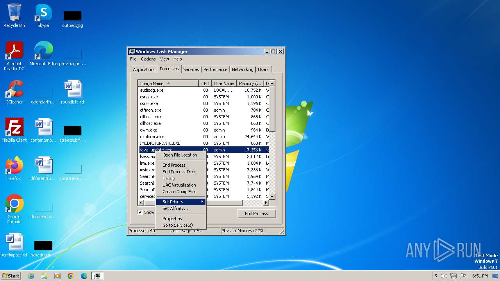Open zonetravel desktop file
This screenshot has width=500, height=281.
click(x=73, y=172)
